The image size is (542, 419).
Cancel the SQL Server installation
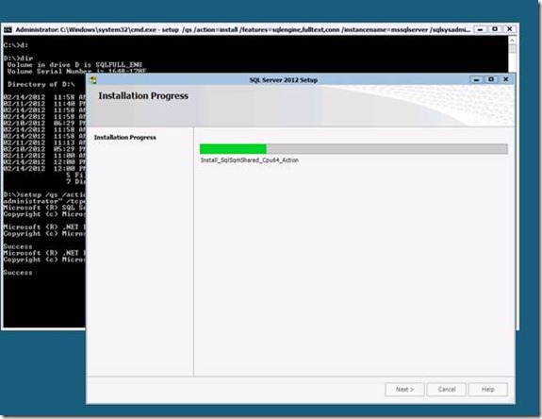point(447,389)
